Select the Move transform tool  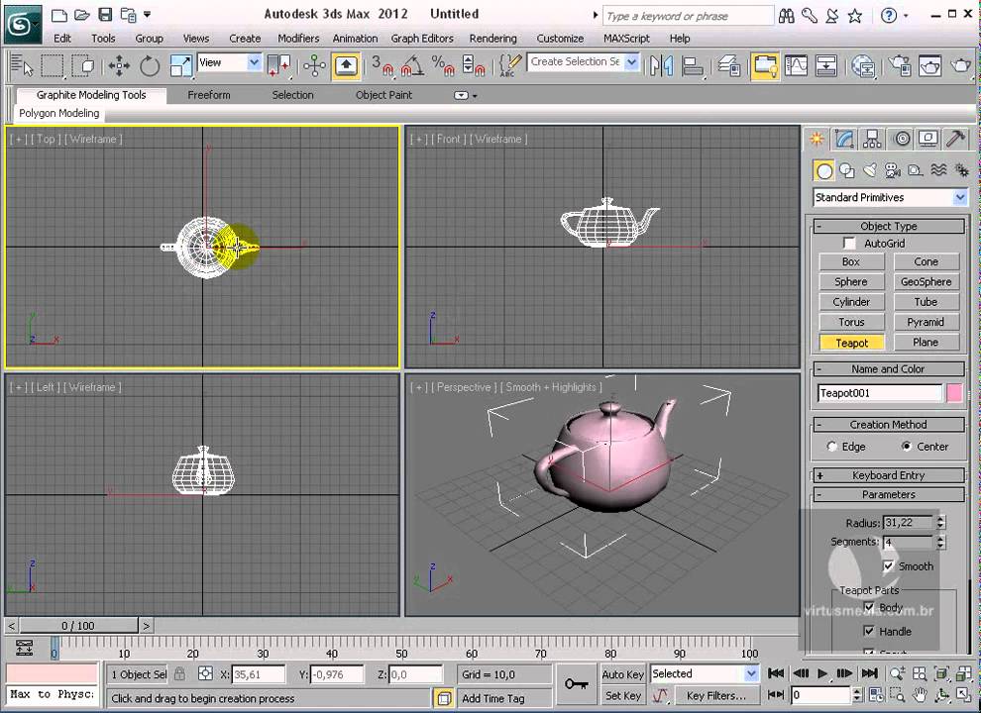click(119, 66)
